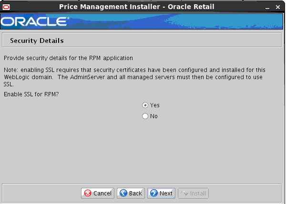Cancel the Price Management installation
The image size is (286, 204).
coord(98,193)
